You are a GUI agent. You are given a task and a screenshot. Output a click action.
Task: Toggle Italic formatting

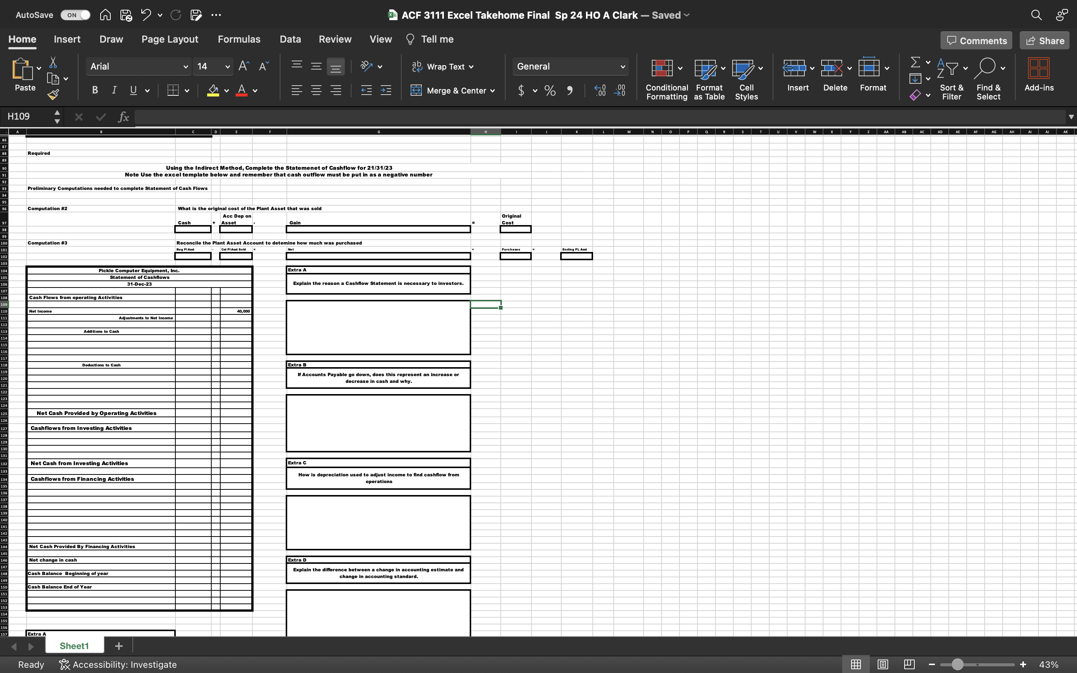click(x=114, y=90)
